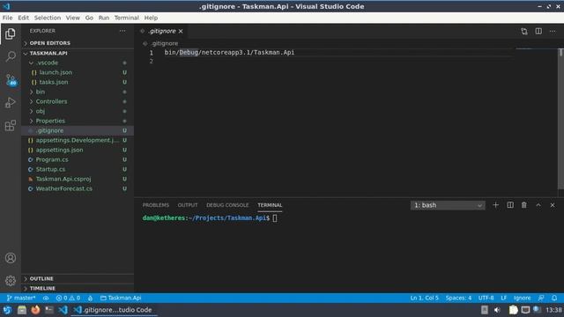
Task: Split the editor to the right
Action: click(x=538, y=32)
